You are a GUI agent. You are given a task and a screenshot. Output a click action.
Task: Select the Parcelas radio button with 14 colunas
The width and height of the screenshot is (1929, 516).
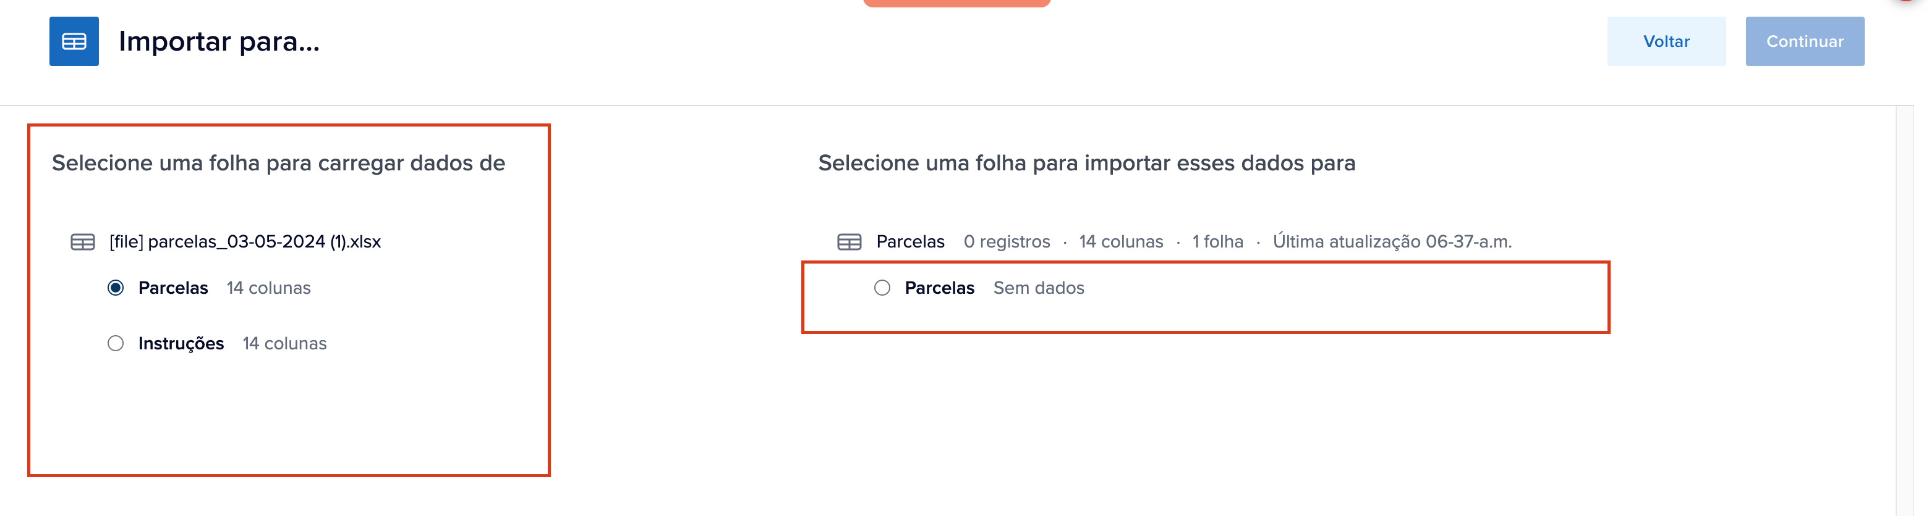click(x=116, y=288)
